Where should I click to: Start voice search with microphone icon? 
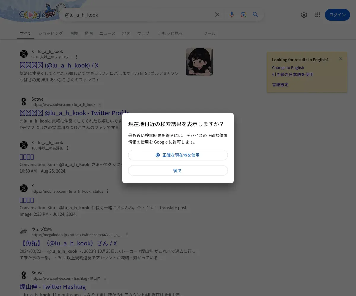coord(232,15)
